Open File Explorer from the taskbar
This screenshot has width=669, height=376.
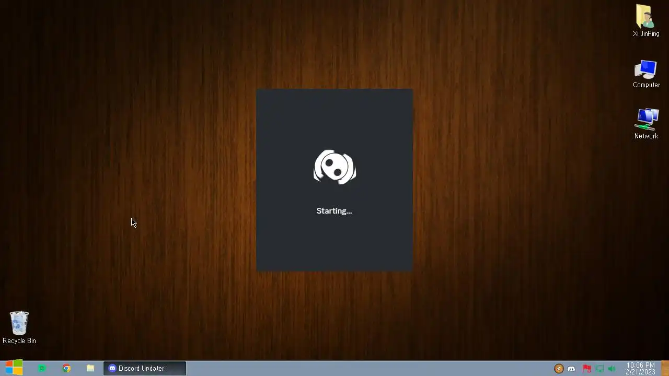90,368
